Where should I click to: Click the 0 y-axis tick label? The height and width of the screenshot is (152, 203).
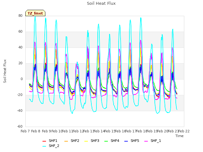click(22, 79)
